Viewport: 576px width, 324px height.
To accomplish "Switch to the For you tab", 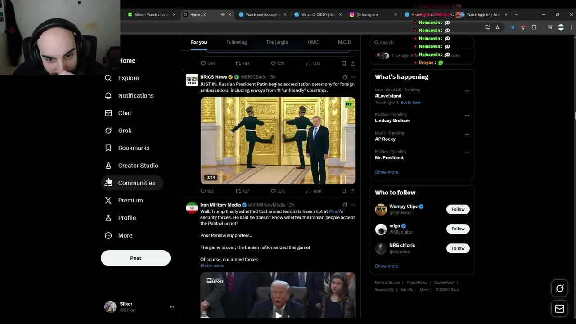I will click(199, 42).
